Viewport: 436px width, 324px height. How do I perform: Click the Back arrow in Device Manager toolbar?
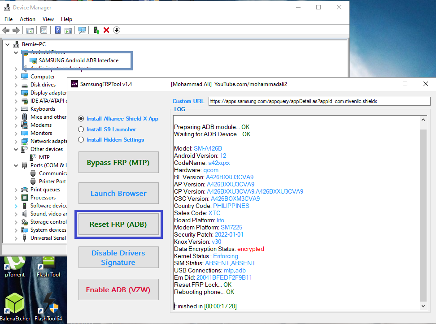pyautogui.click(x=6, y=30)
